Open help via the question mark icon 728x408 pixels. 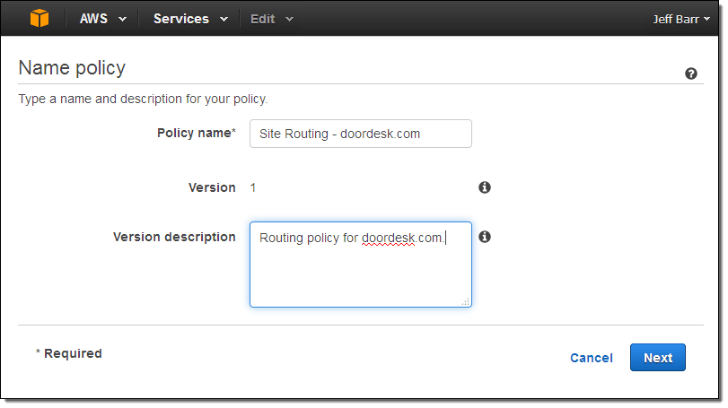click(x=691, y=74)
